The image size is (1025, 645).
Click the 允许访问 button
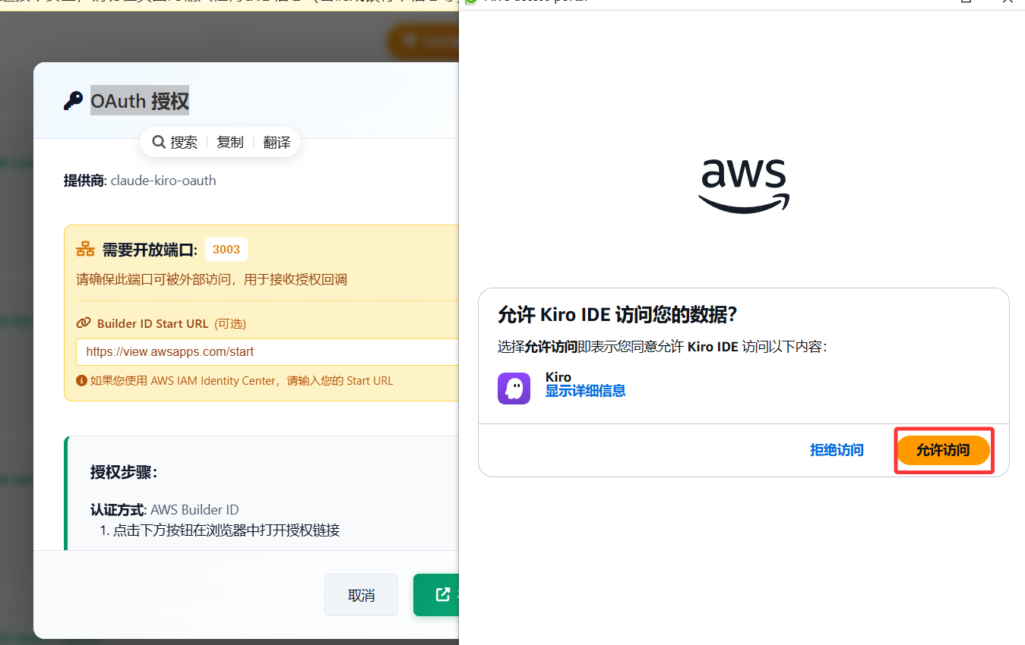point(944,449)
